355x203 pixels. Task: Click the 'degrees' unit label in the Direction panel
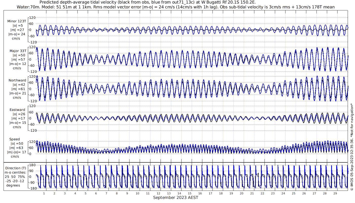(x=13, y=185)
